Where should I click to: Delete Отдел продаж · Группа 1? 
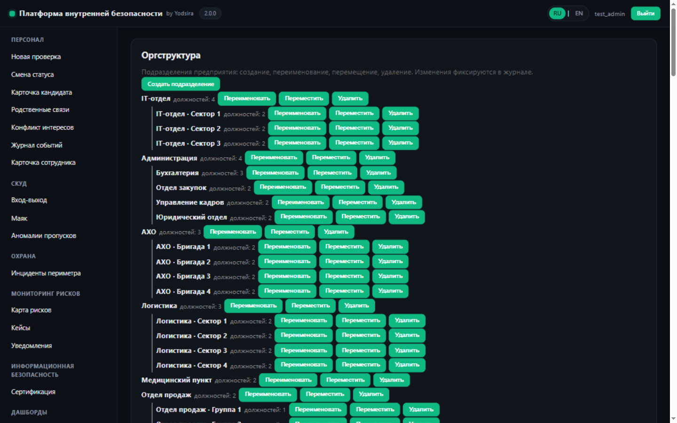point(421,409)
